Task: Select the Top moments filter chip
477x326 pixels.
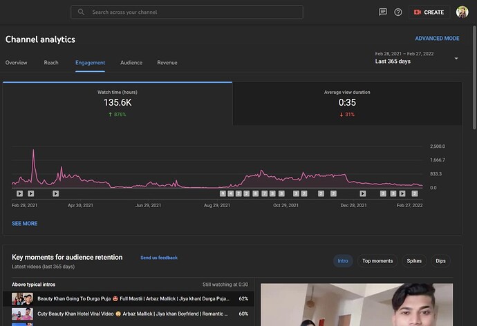Action: point(377,261)
